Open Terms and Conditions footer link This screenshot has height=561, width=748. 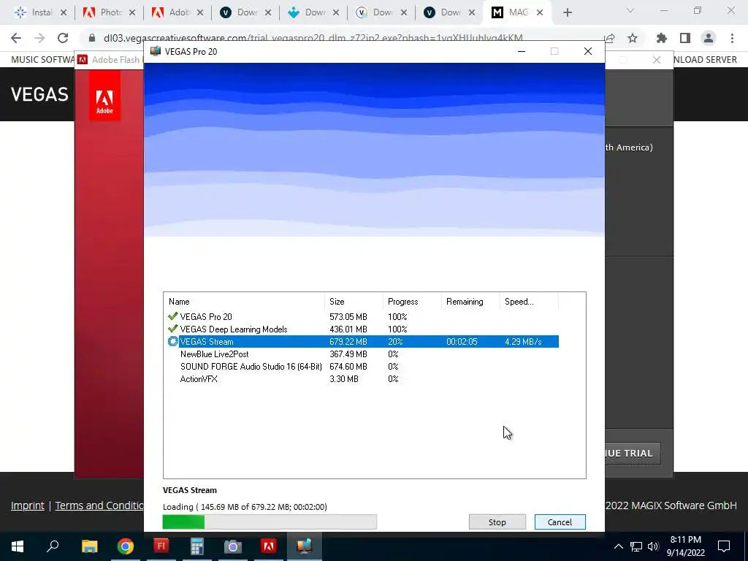99,505
